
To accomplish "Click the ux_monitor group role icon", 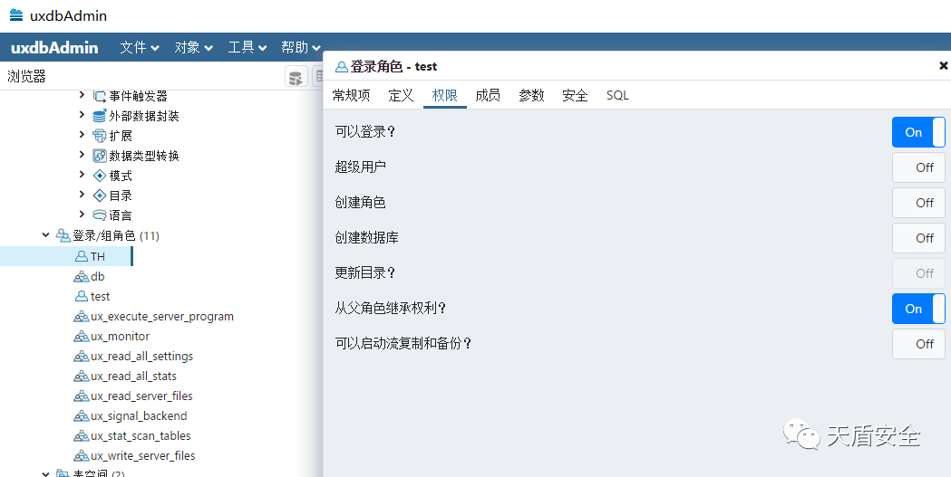I will tap(81, 337).
